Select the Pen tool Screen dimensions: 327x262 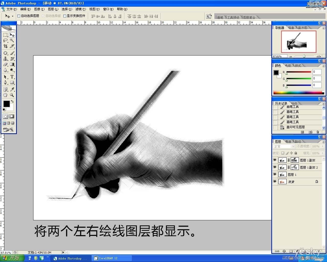click(x=5, y=82)
